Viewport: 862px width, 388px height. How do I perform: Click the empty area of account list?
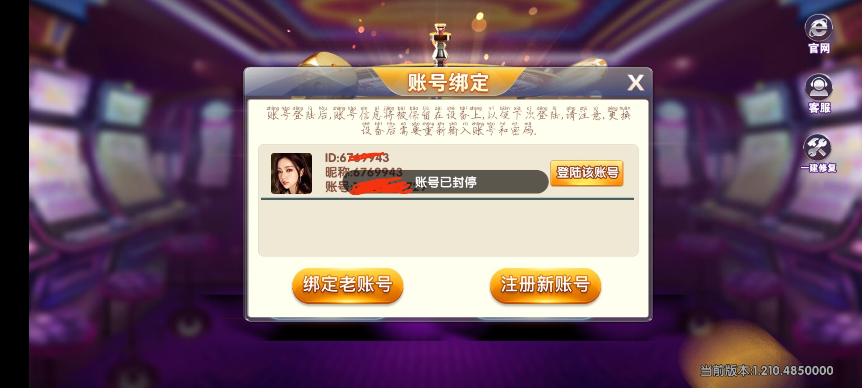(x=448, y=227)
